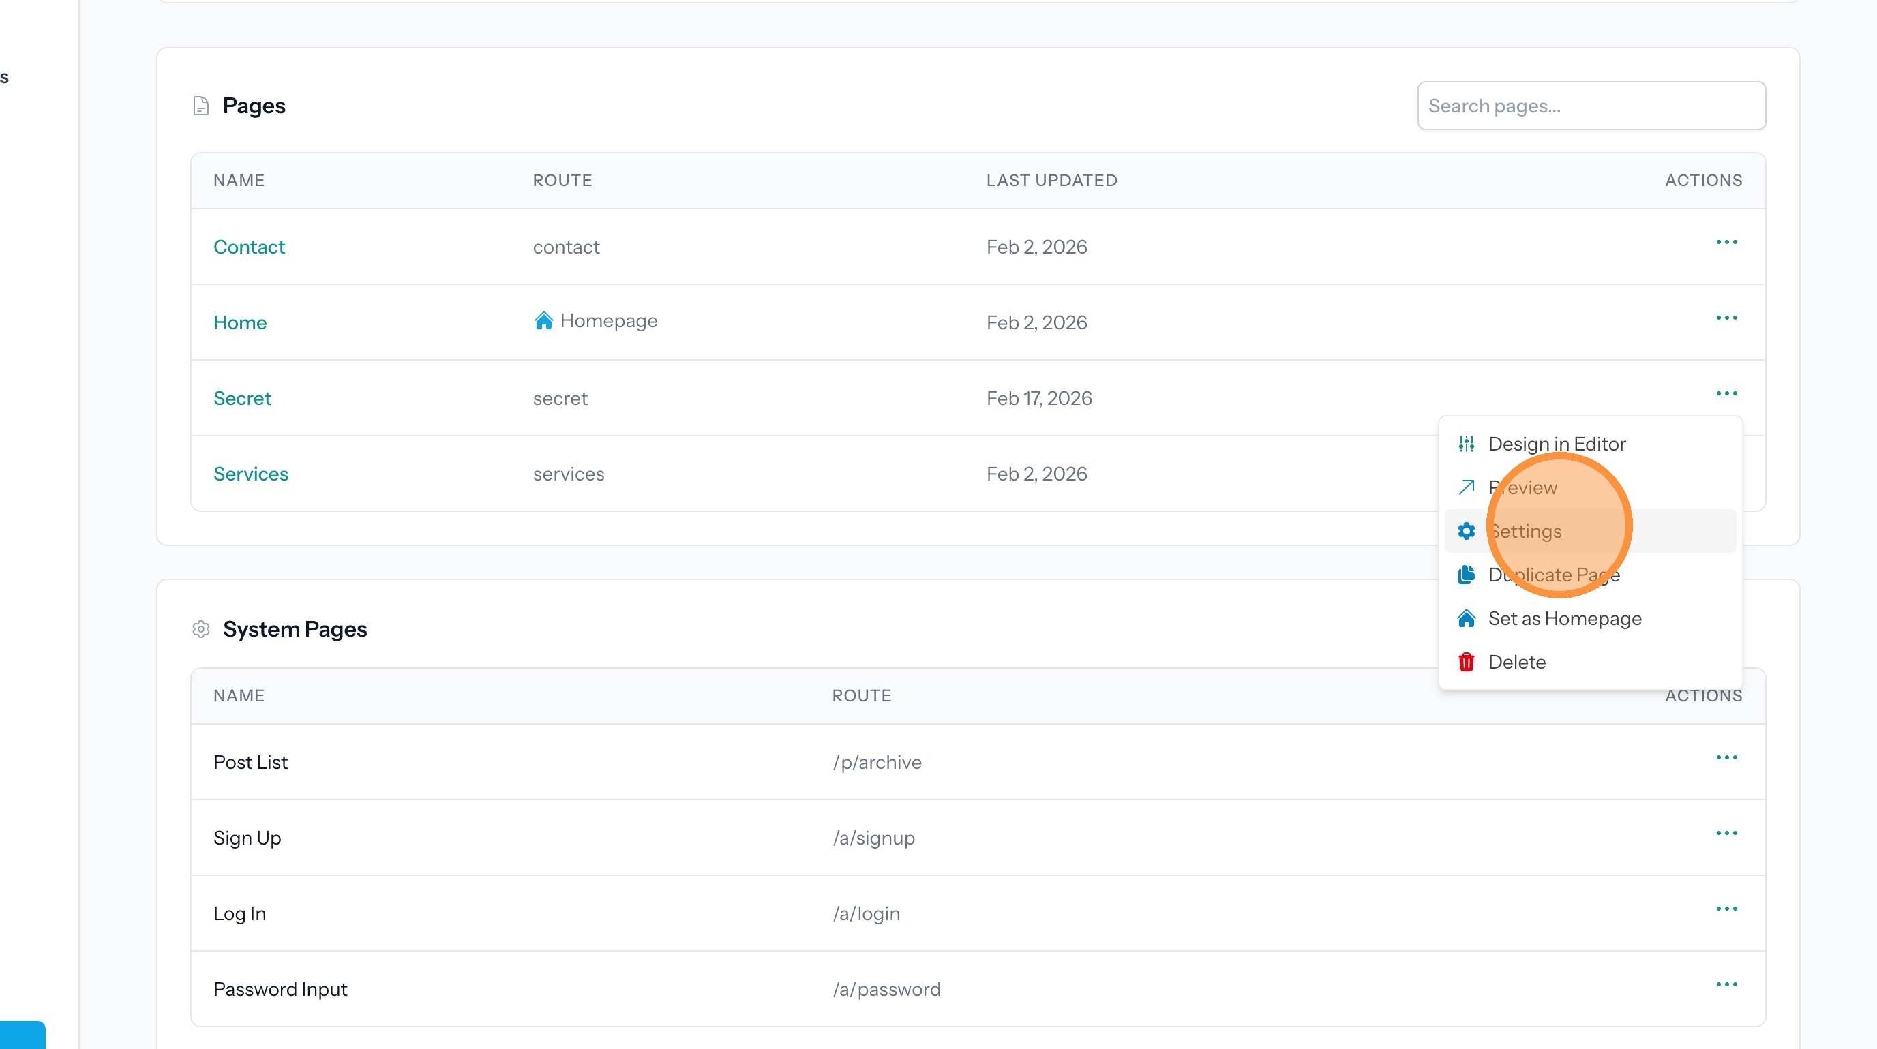This screenshot has height=1049, width=1877.
Task: Click the Set as Homepage house icon
Action: [1466, 618]
